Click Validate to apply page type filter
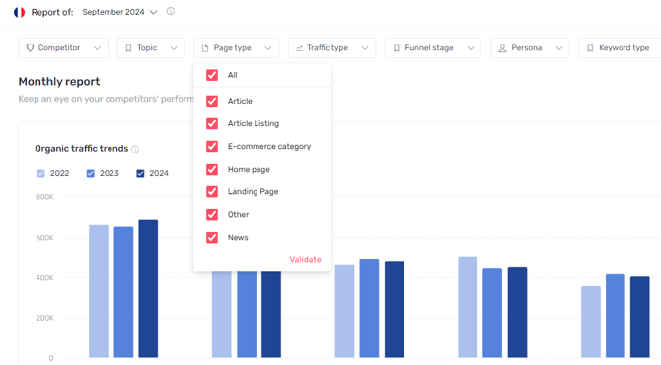 pos(305,260)
